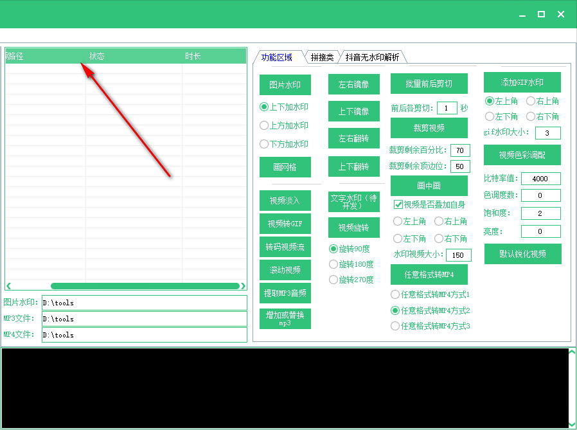Select 右上角 under 添加GIF水印
Screen dimensions: 577x430
[x=543, y=101]
